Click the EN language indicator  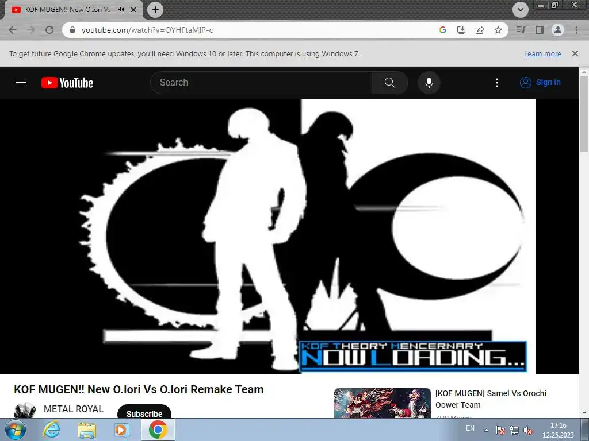(x=470, y=428)
